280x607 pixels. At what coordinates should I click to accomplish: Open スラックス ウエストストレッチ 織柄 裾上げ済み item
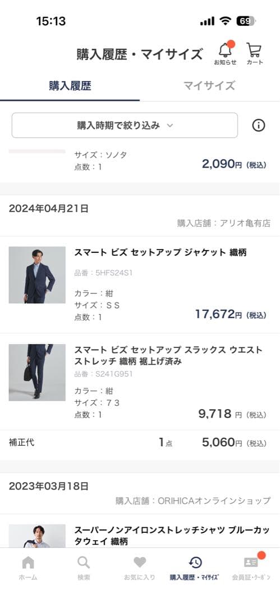(x=169, y=356)
